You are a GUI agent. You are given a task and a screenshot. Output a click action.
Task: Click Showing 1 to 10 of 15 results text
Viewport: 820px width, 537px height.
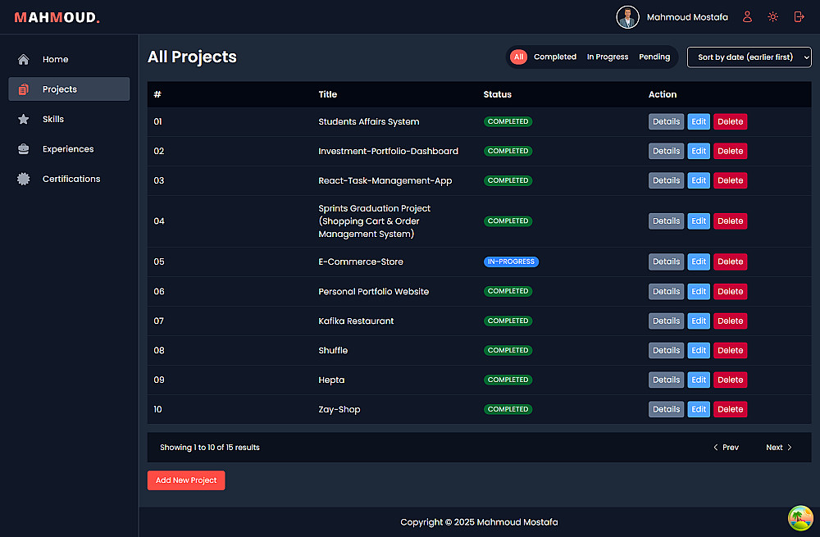tap(210, 448)
